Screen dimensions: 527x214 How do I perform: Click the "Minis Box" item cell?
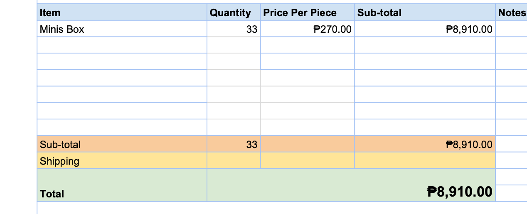tap(122, 29)
